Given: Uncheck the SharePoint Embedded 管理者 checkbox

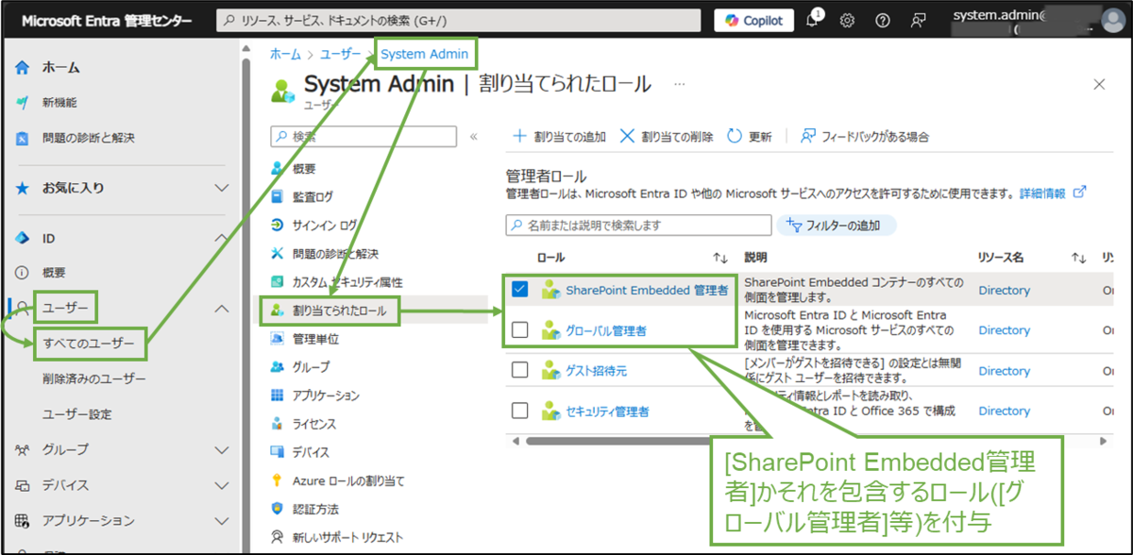Looking at the screenshot, I should [519, 290].
